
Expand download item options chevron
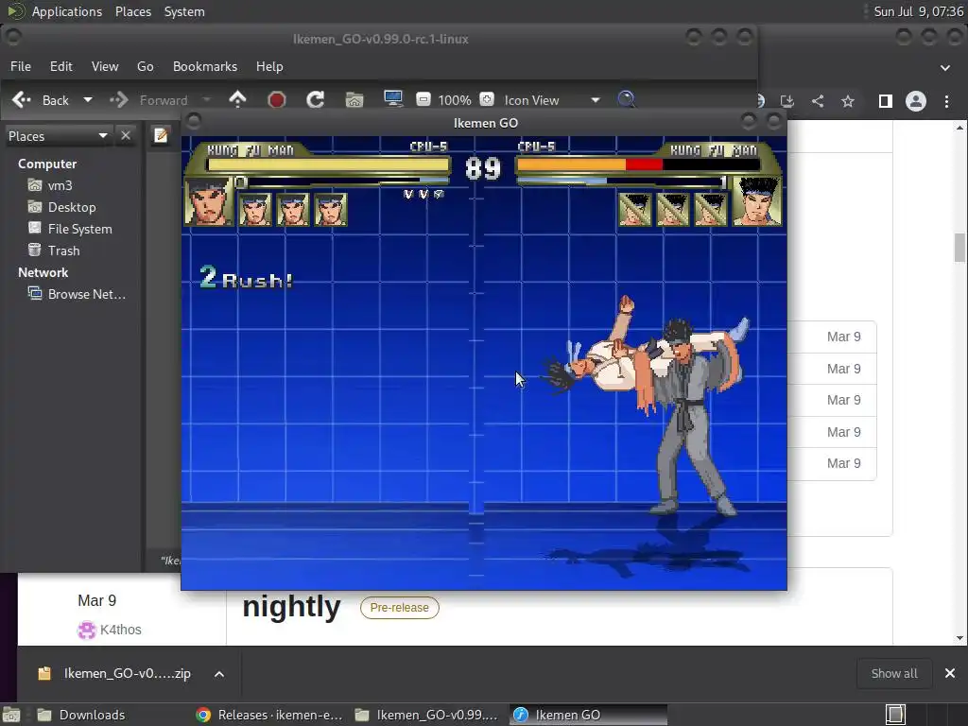219,673
